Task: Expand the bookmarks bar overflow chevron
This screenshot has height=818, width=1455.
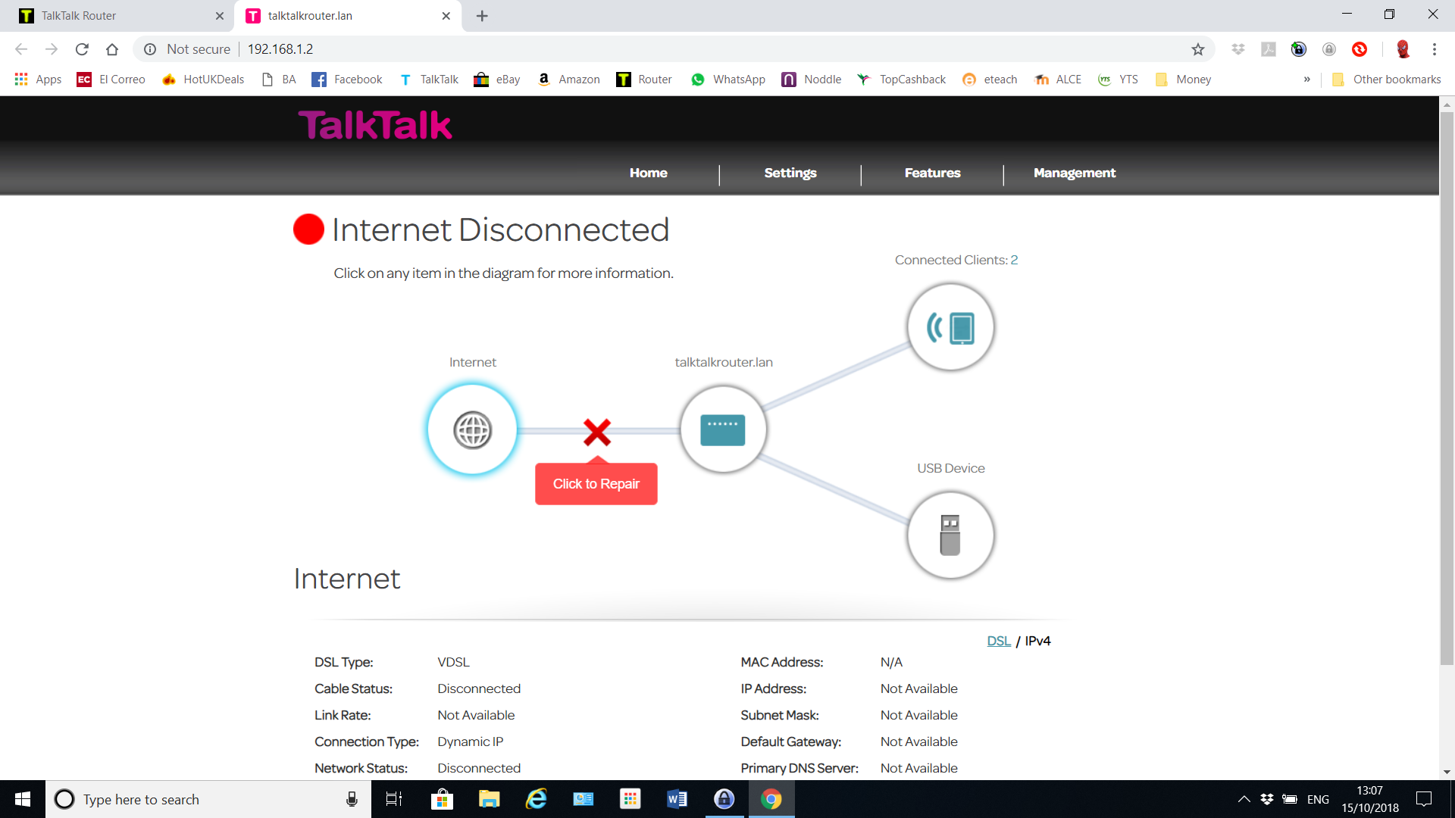Action: pyautogui.click(x=1307, y=79)
